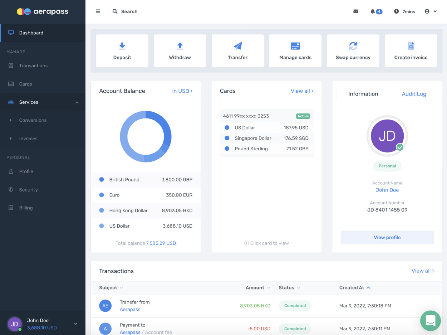Viewport: 447px width, 335px height.
Task: Click the Create invoice document icon
Action: 411,46
